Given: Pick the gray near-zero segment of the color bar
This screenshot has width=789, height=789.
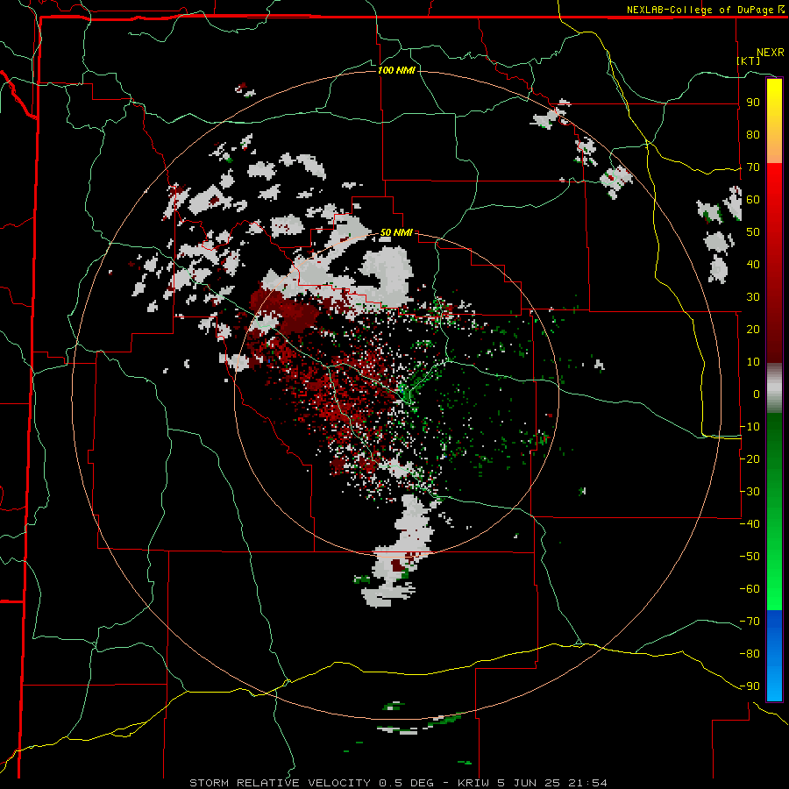Looking at the screenshot, I should (774, 387).
